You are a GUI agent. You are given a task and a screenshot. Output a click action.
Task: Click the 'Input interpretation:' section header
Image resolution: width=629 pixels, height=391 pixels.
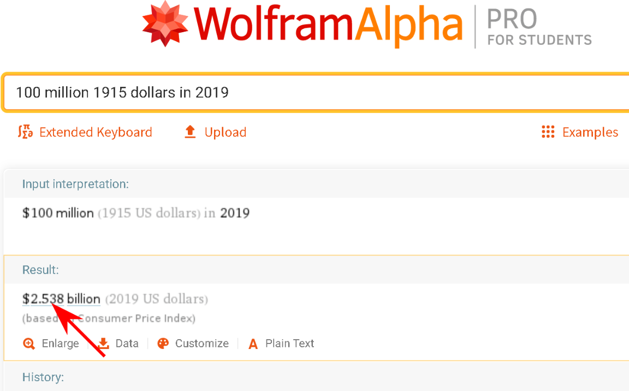75,184
